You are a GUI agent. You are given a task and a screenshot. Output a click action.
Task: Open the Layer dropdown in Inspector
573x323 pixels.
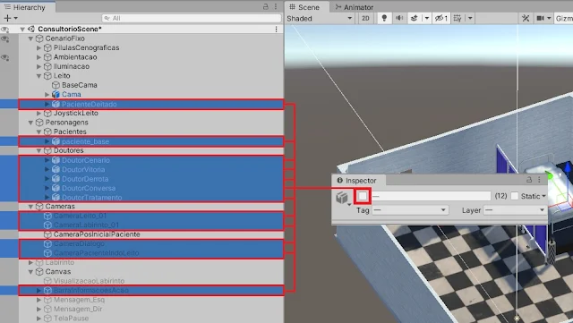pos(516,210)
